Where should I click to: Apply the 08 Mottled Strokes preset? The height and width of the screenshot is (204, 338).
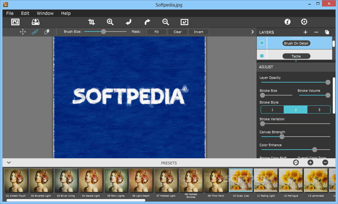point(191,181)
